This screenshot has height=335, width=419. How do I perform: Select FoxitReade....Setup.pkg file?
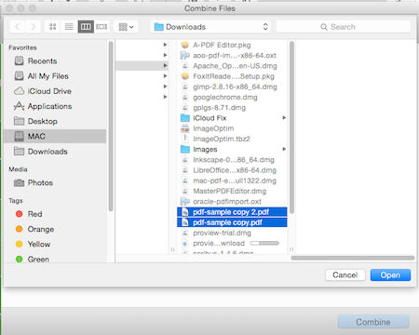pos(232,76)
